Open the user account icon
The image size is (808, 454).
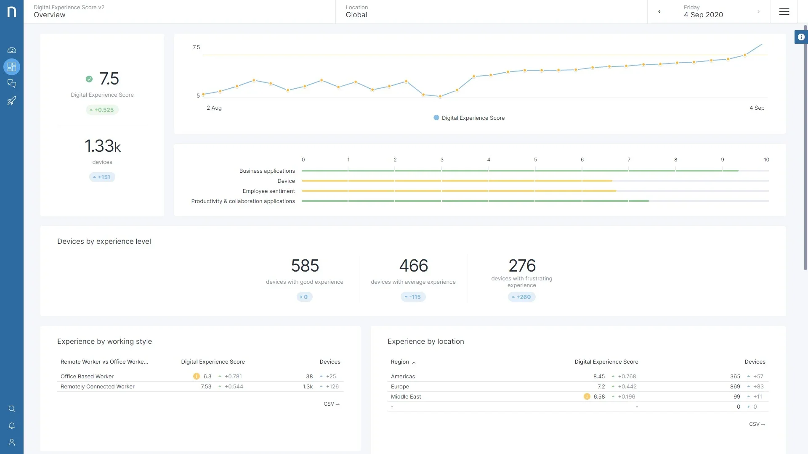point(12,442)
